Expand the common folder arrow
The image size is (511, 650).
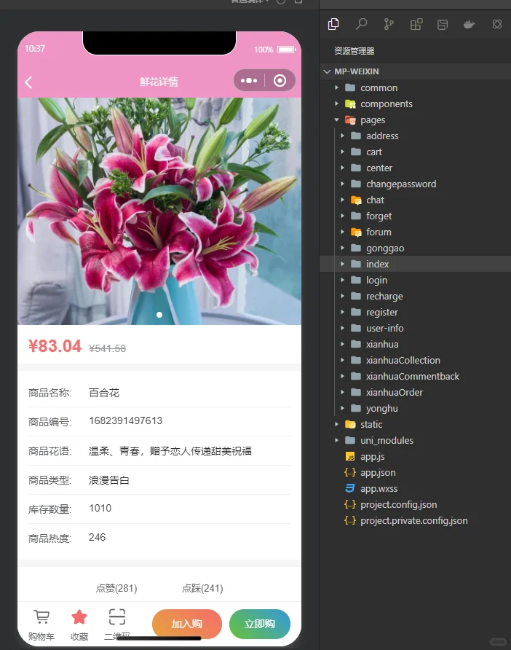(x=337, y=88)
